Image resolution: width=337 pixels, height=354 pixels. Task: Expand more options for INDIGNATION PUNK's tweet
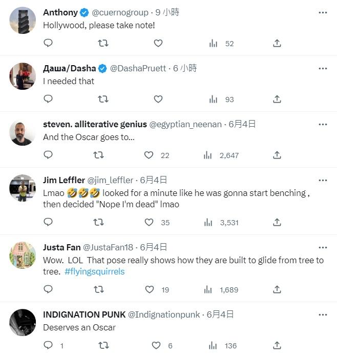tap(322, 314)
